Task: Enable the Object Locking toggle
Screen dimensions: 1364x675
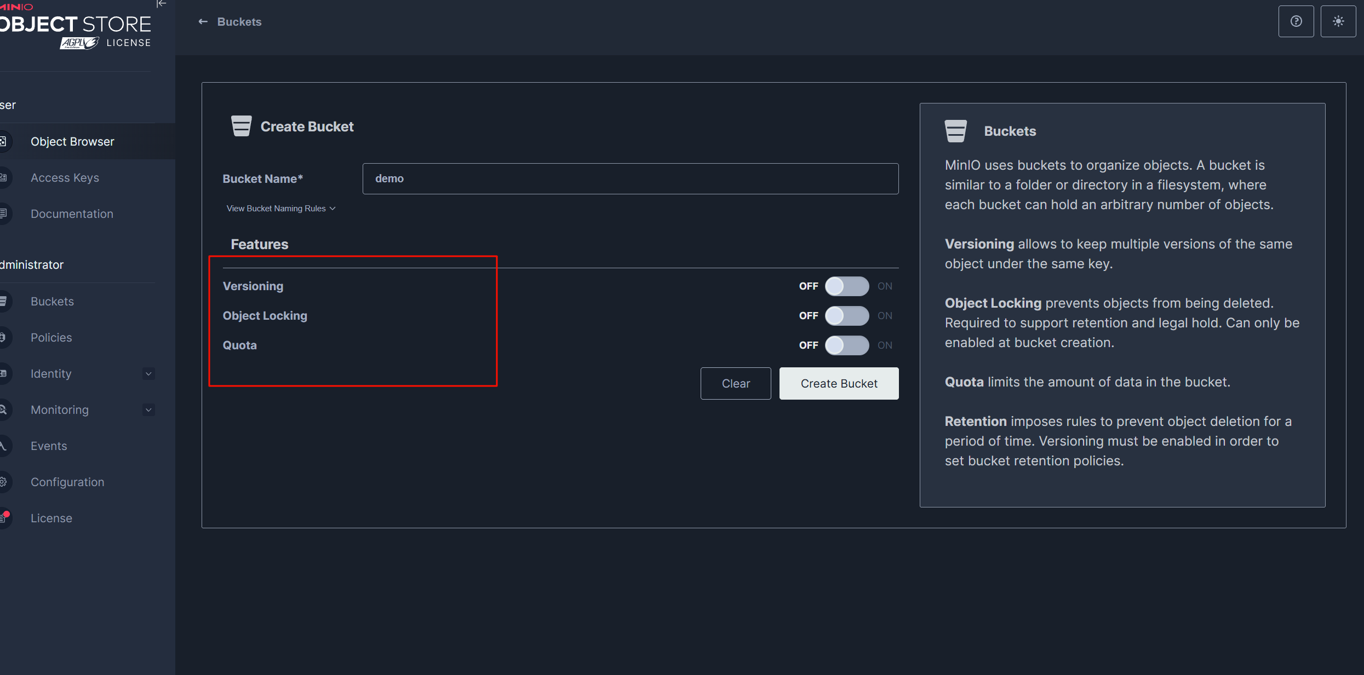Action: [847, 316]
